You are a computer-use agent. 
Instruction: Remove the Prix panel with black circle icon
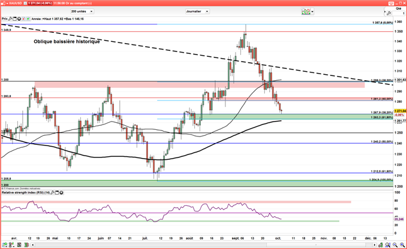point(19,19)
